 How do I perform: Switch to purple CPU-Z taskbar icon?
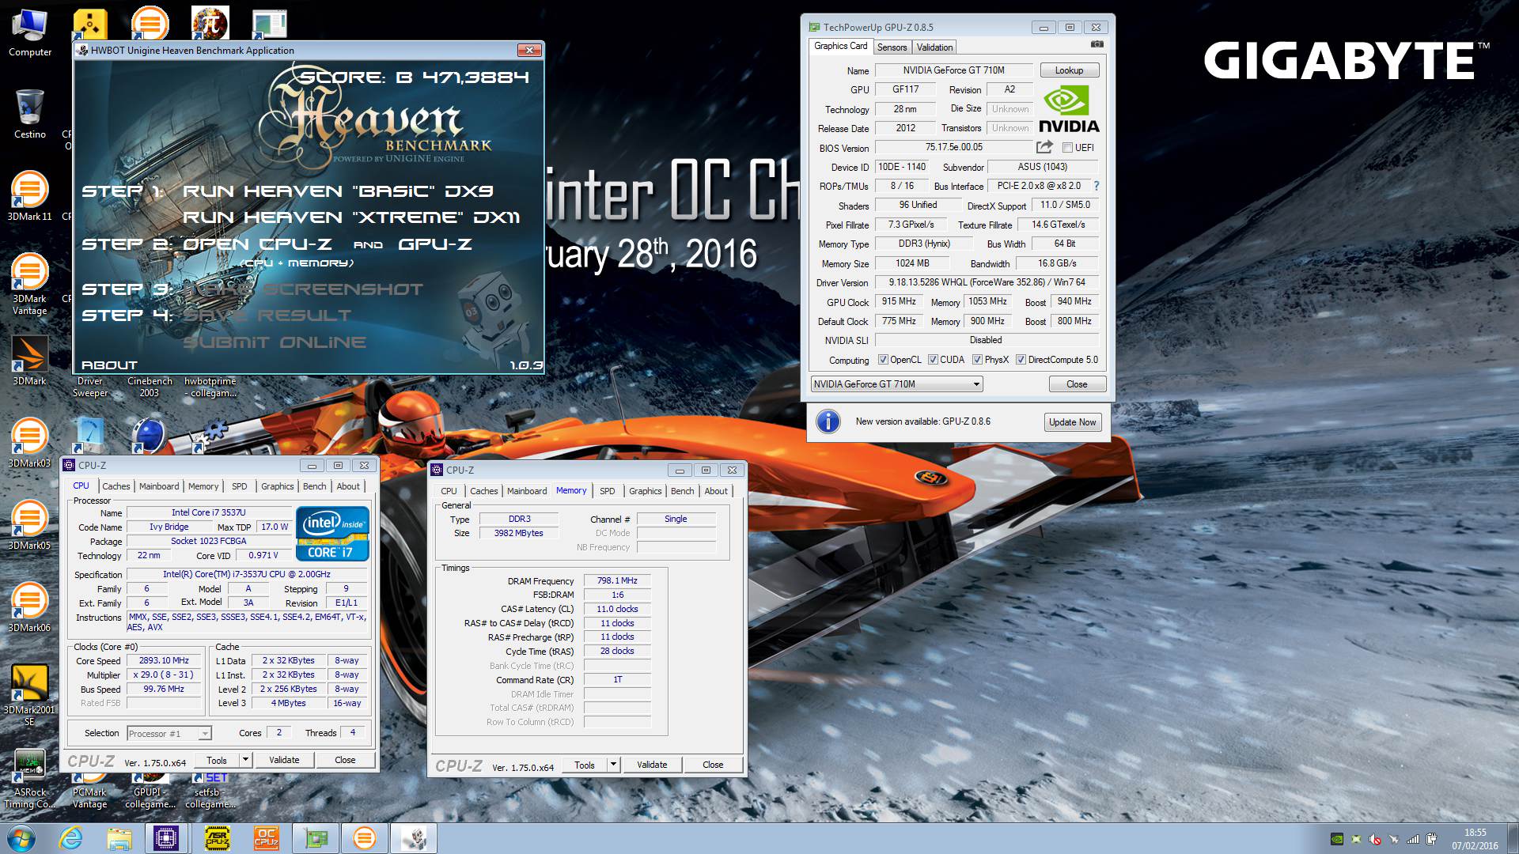167,838
